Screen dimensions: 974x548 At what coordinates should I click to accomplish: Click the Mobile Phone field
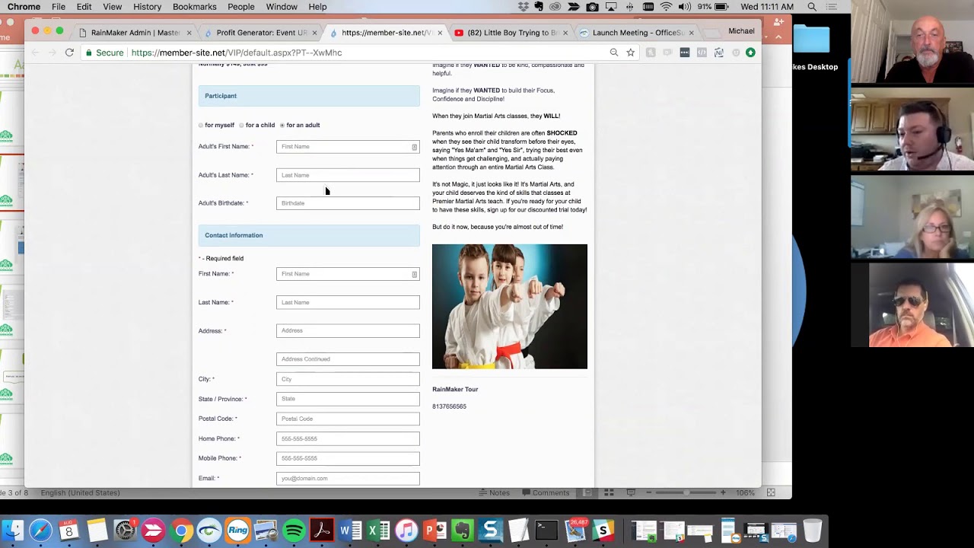pos(348,458)
